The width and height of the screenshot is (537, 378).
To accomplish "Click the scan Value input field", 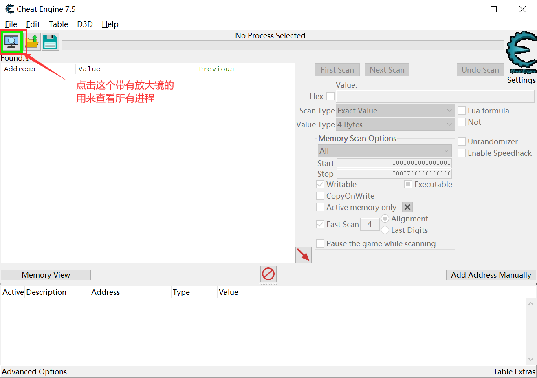I will pyautogui.click(x=435, y=96).
